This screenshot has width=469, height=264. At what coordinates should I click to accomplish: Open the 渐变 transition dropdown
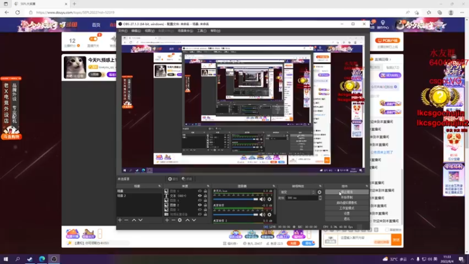(x=297, y=192)
